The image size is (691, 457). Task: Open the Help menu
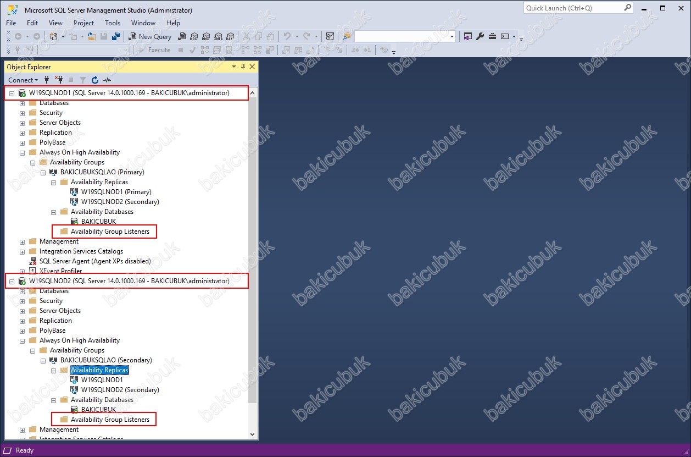click(174, 23)
